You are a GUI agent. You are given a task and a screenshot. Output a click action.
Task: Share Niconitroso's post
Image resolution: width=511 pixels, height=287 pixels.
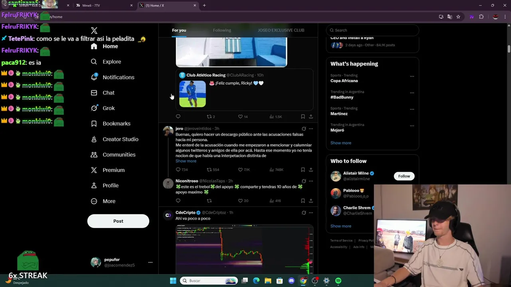coord(311,201)
